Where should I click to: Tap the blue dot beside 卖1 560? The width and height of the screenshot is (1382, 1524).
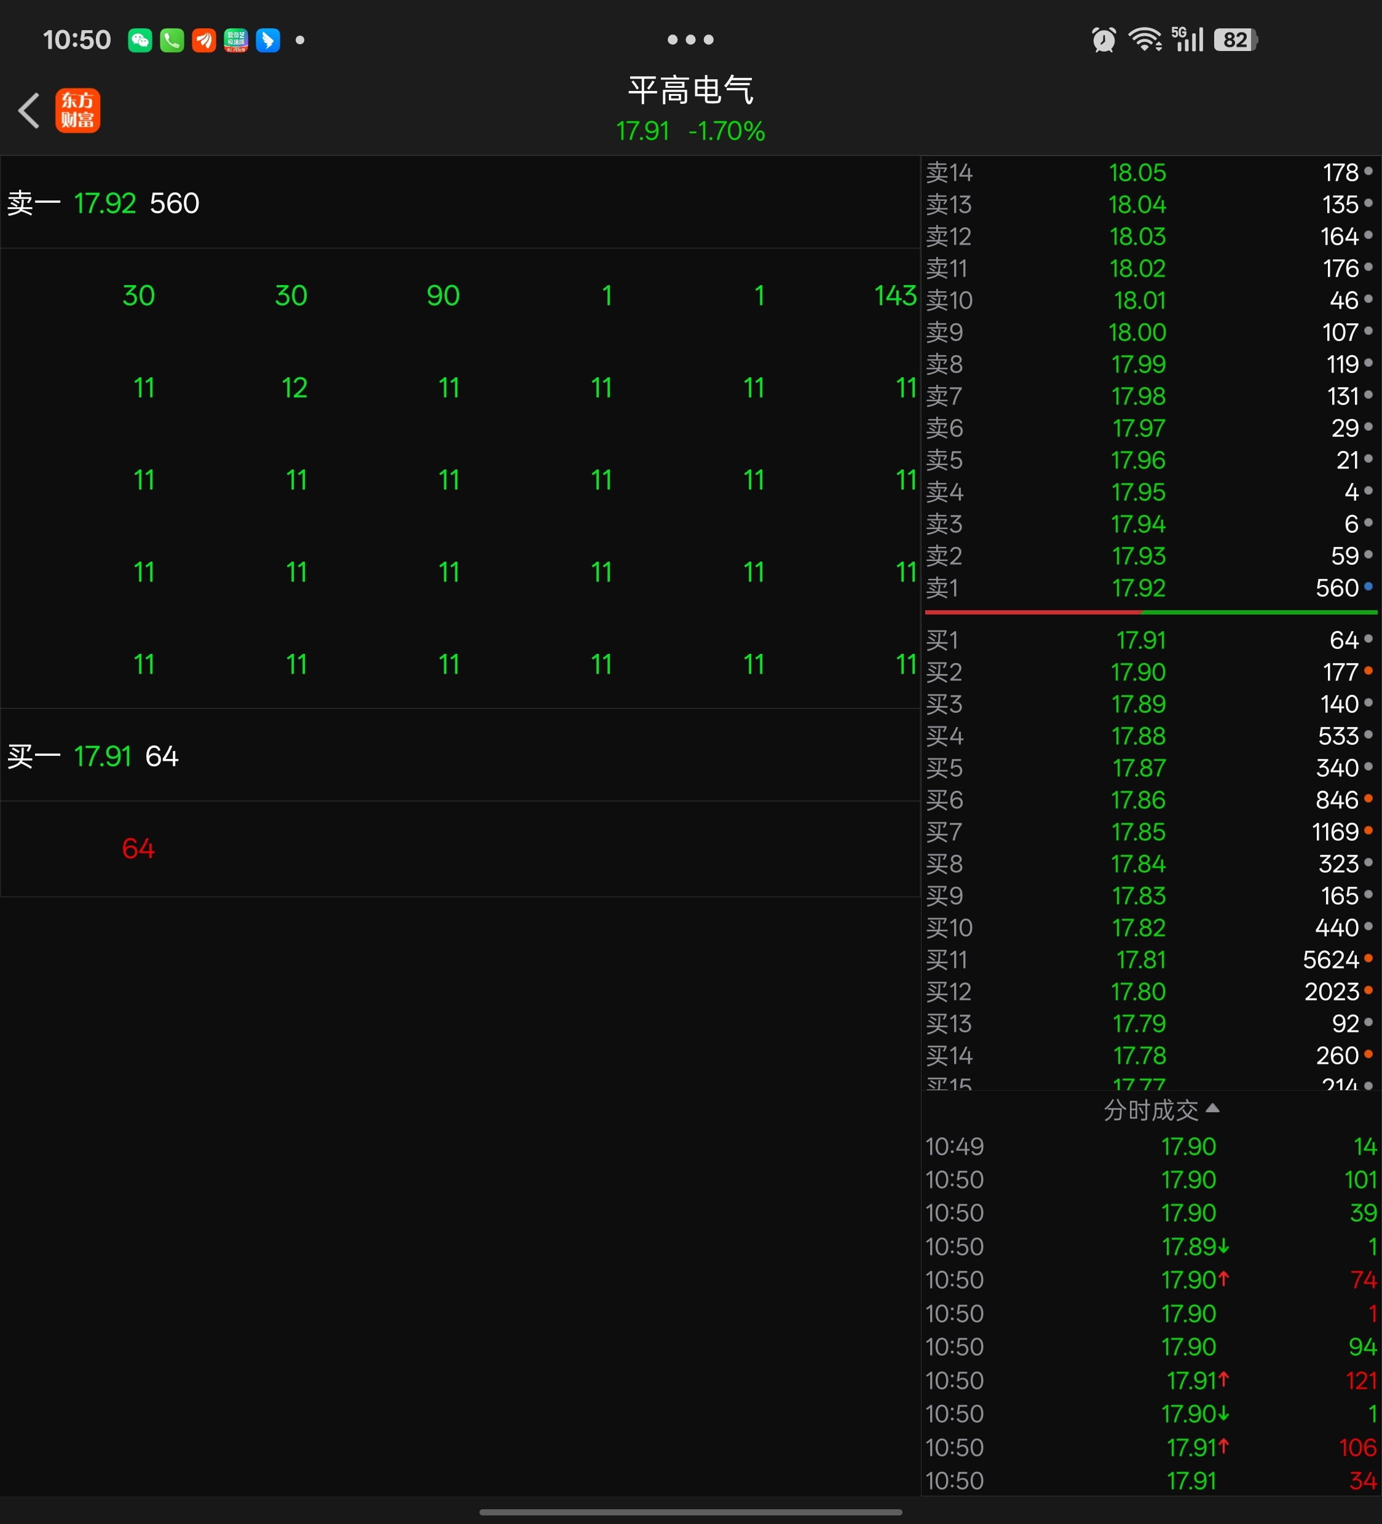click(x=1368, y=587)
